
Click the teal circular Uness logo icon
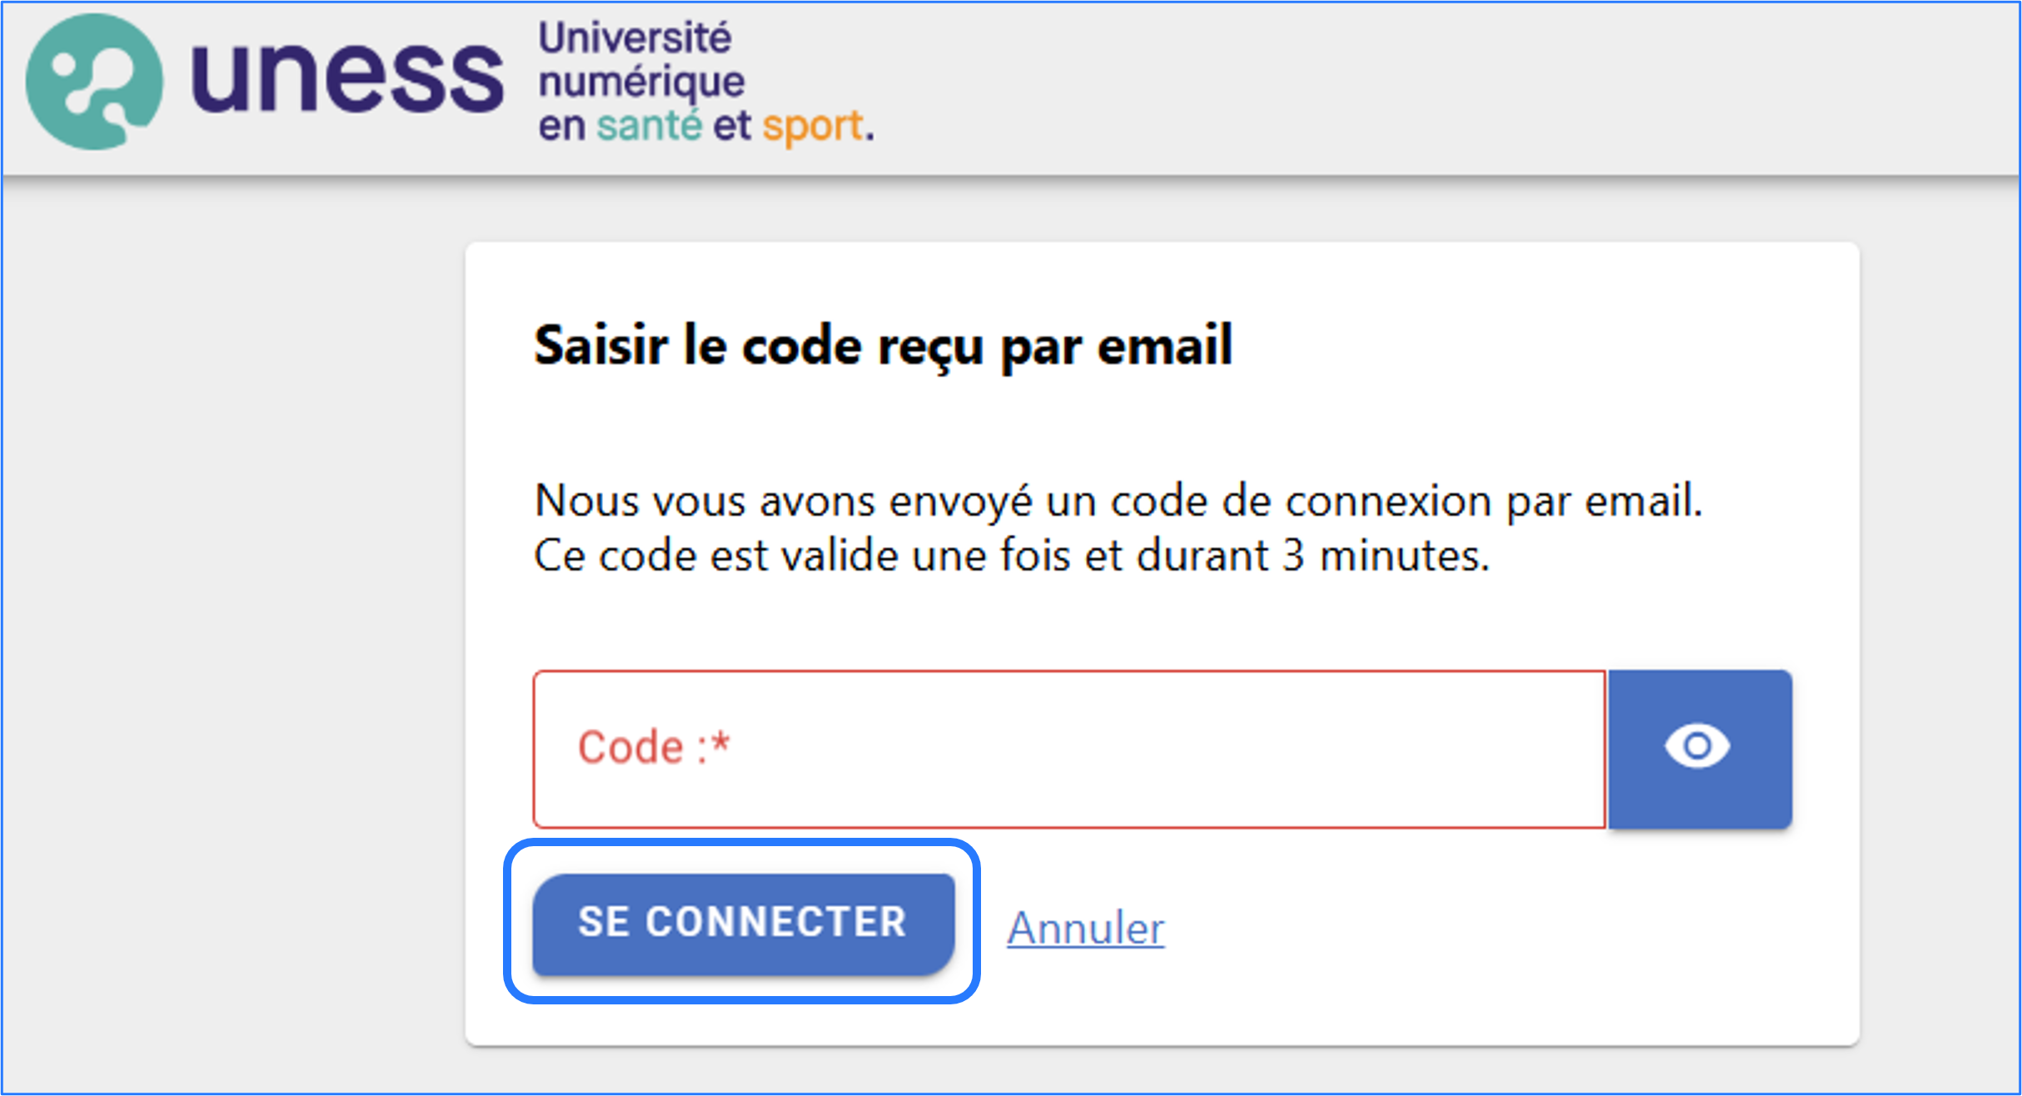coord(94,82)
